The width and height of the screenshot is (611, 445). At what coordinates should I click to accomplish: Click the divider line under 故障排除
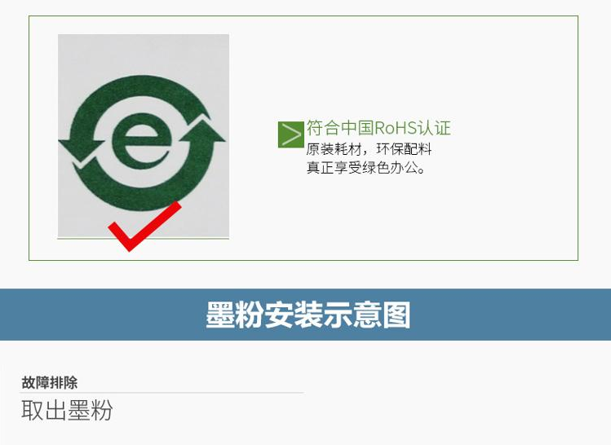pyautogui.click(x=162, y=393)
